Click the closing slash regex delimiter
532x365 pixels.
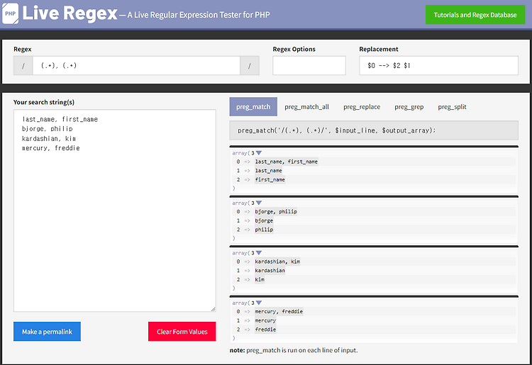tap(250, 65)
